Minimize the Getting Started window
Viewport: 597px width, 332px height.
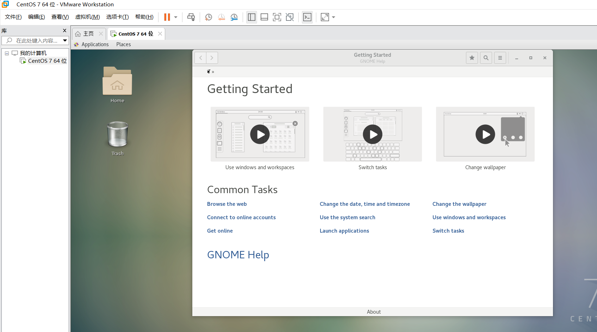(517, 58)
